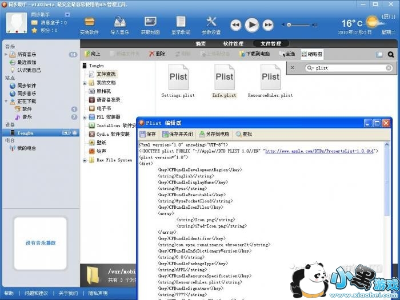Click 下载到电脑 download to computer

click(254, 54)
